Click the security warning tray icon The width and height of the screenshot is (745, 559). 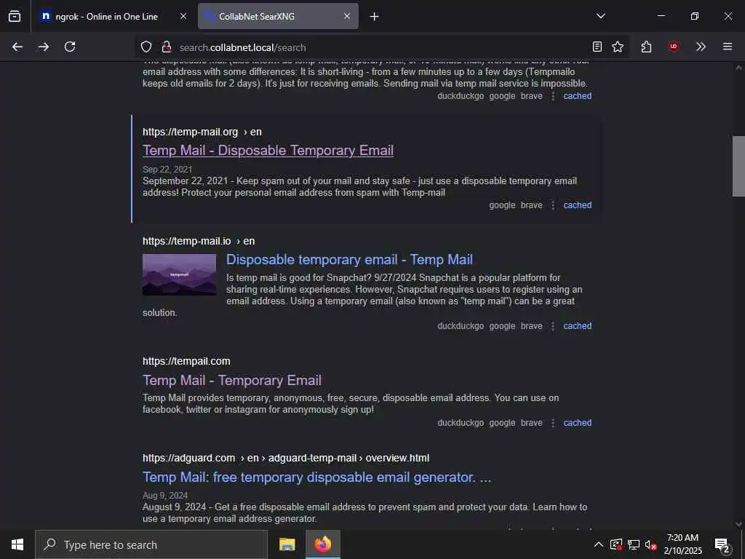point(616,544)
